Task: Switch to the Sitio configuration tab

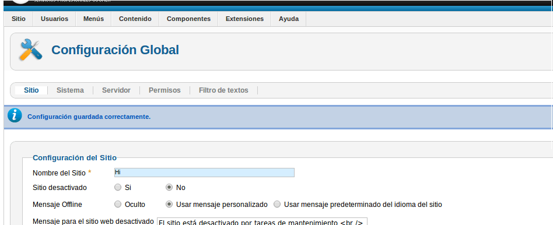Action: pyautogui.click(x=32, y=90)
